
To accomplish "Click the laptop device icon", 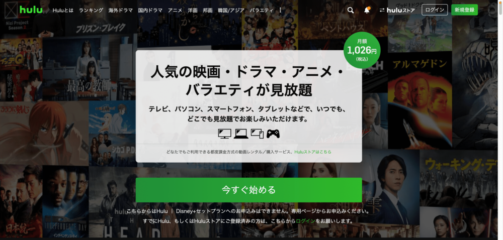I will click(x=241, y=134).
